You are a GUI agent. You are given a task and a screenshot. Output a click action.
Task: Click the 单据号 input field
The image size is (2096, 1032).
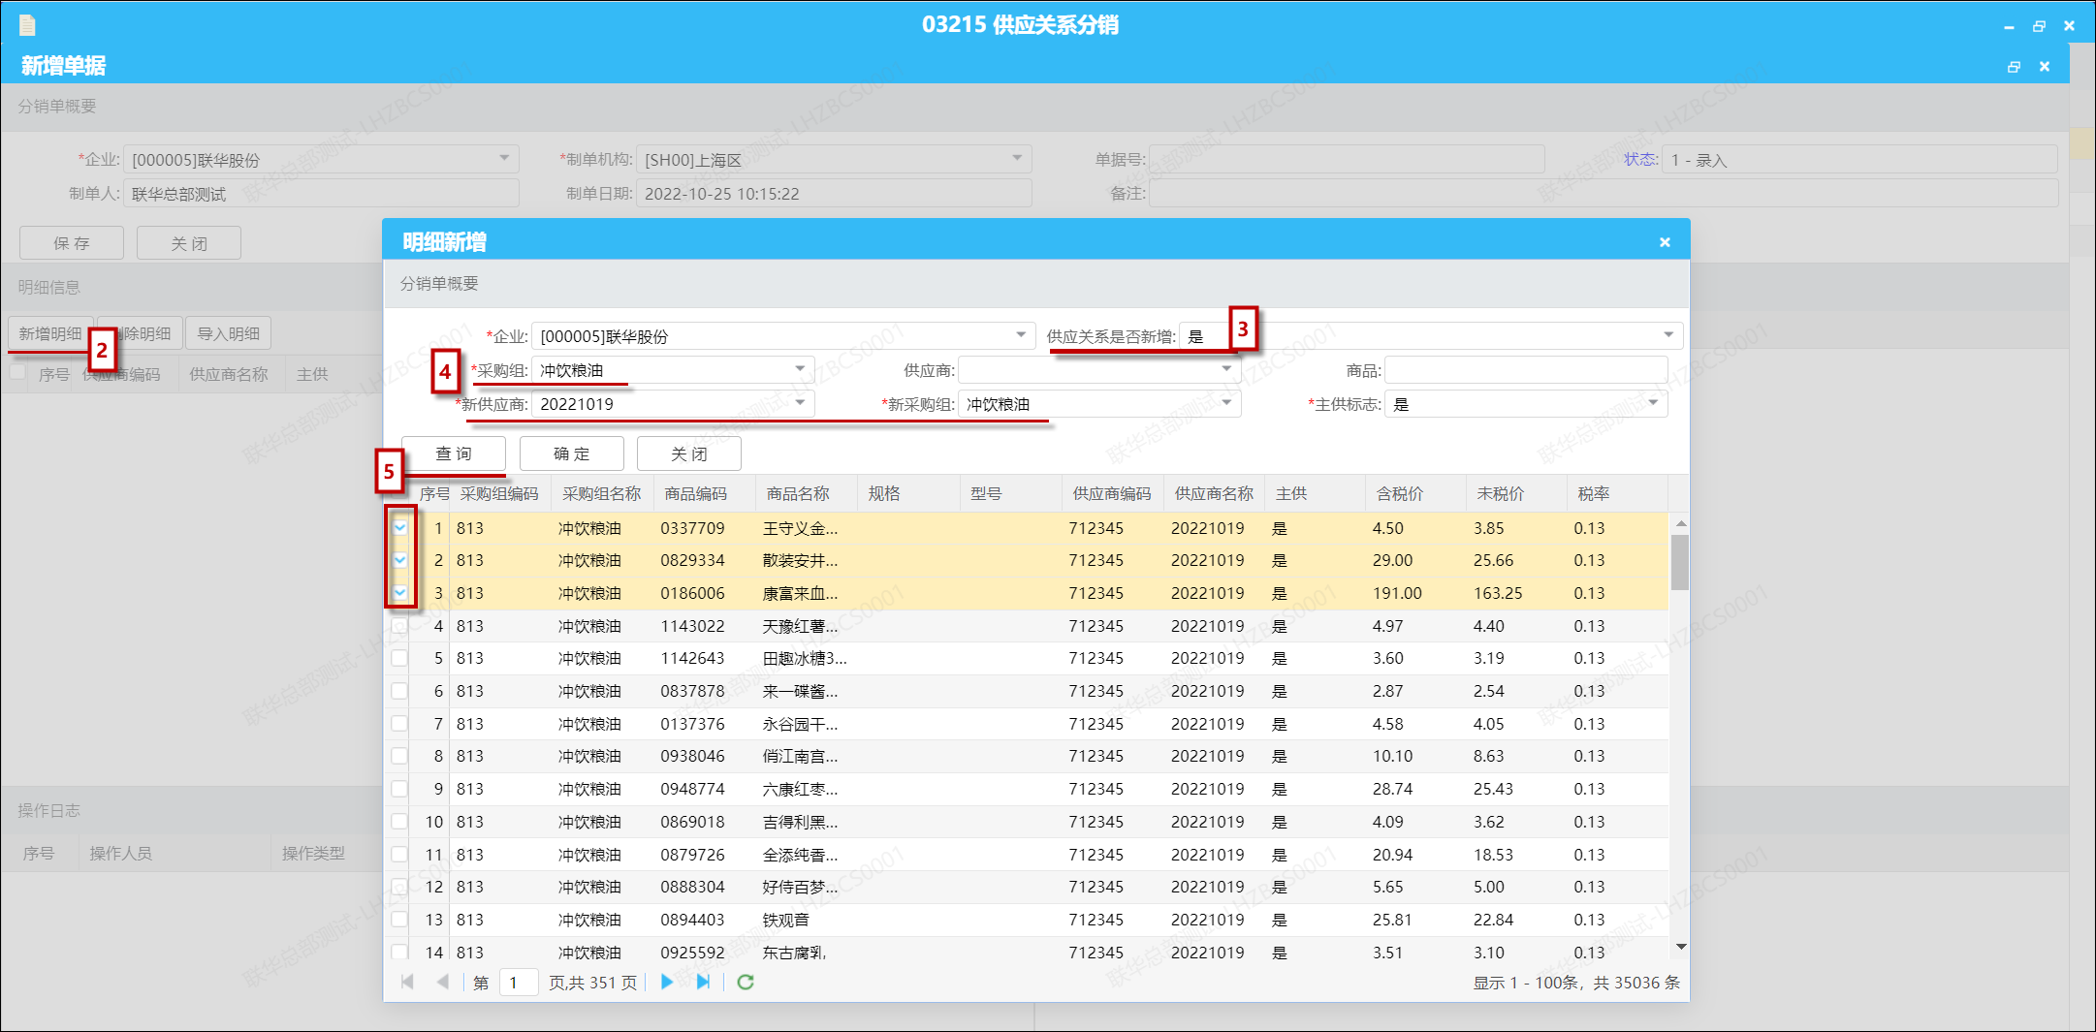(x=1347, y=159)
